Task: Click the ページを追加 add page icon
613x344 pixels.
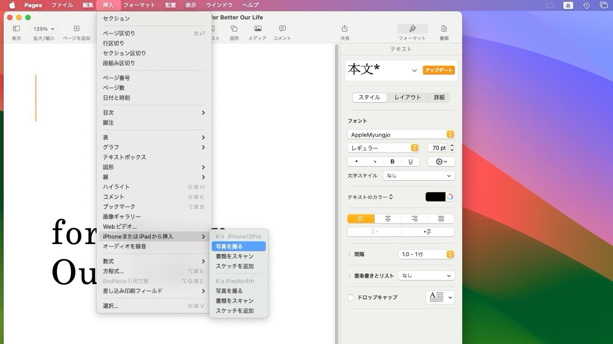Action: 76,29
